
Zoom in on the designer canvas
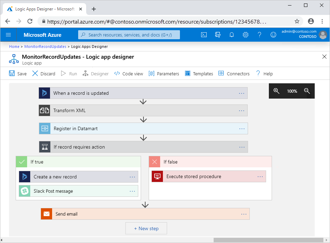pos(277,91)
